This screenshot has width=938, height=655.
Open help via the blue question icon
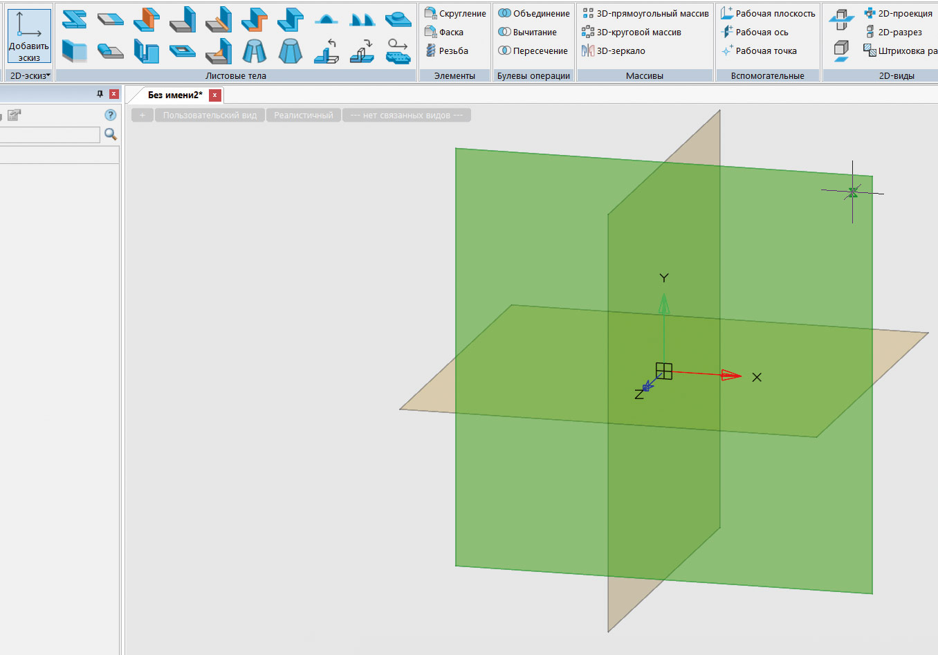(110, 115)
